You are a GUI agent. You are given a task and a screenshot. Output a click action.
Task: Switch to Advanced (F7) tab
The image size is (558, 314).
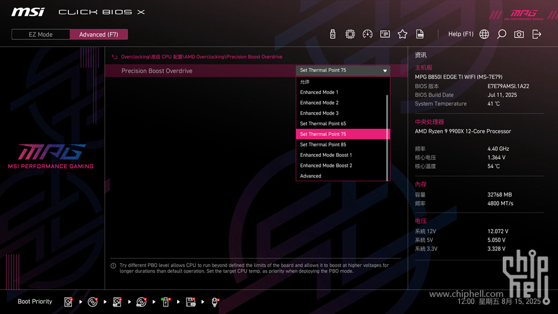[99, 35]
